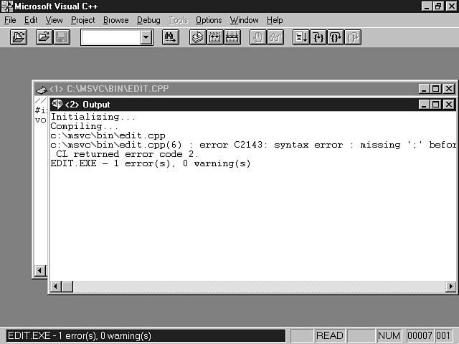The image size is (459, 344).
Task: Click the Build project toolbar icon
Action: (x=214, y=37)
